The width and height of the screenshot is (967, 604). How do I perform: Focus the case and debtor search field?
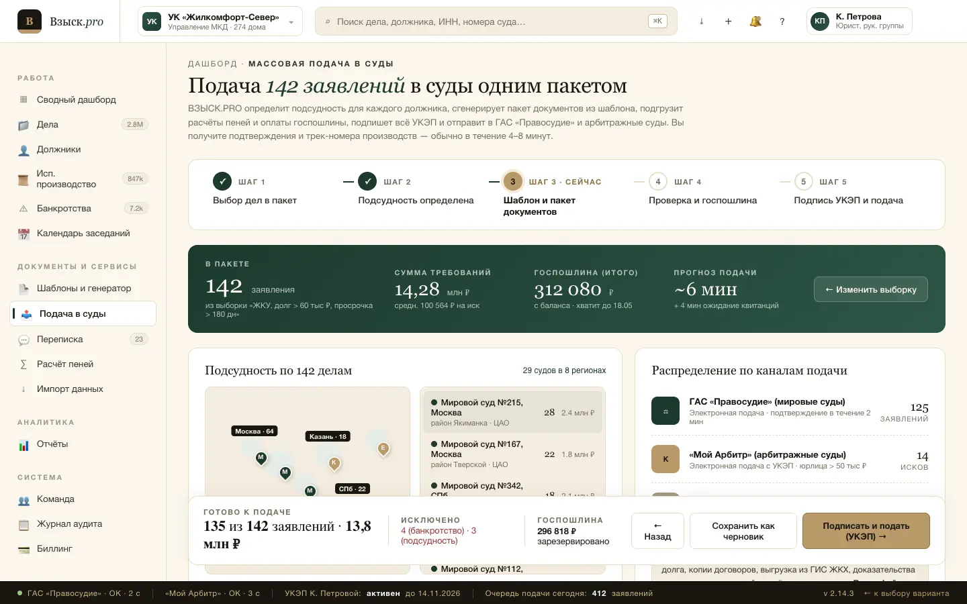[496, 21]
